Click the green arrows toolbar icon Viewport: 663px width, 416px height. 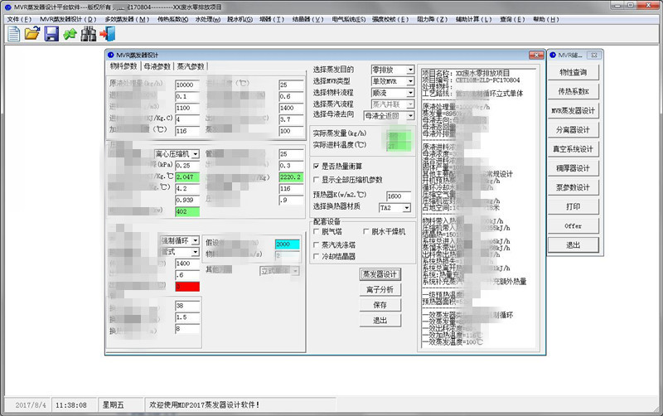pyautogui.click(x=70, y=34)
